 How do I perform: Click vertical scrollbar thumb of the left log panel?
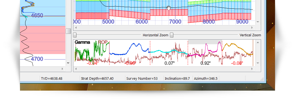pyautogui.click(x=68, y=31)
